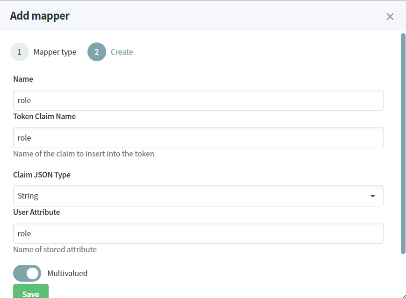Screen dimensions: 406x298
Task: Click the Add mapper dialog title
Action: [40, 15]
